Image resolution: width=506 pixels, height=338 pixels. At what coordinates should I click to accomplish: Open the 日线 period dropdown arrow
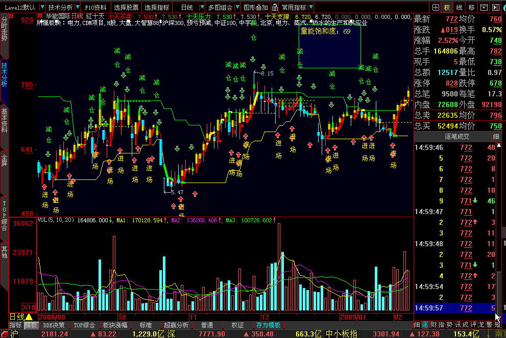(x=202, y=7)
